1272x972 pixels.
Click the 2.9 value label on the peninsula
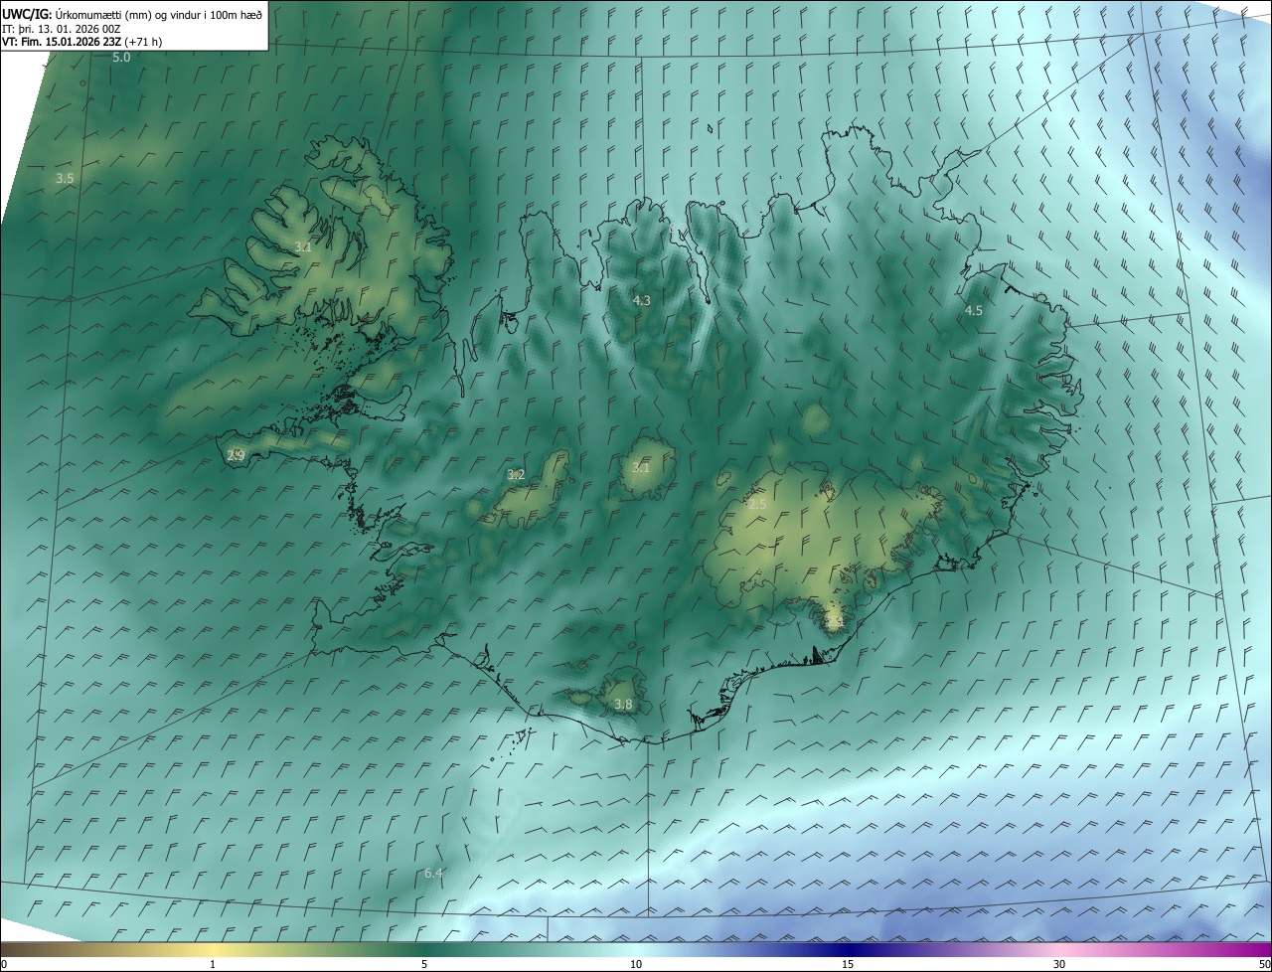(237, 456)
